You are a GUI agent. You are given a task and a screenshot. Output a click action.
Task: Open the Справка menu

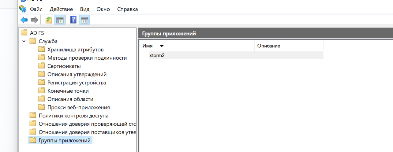pos(127,9)
